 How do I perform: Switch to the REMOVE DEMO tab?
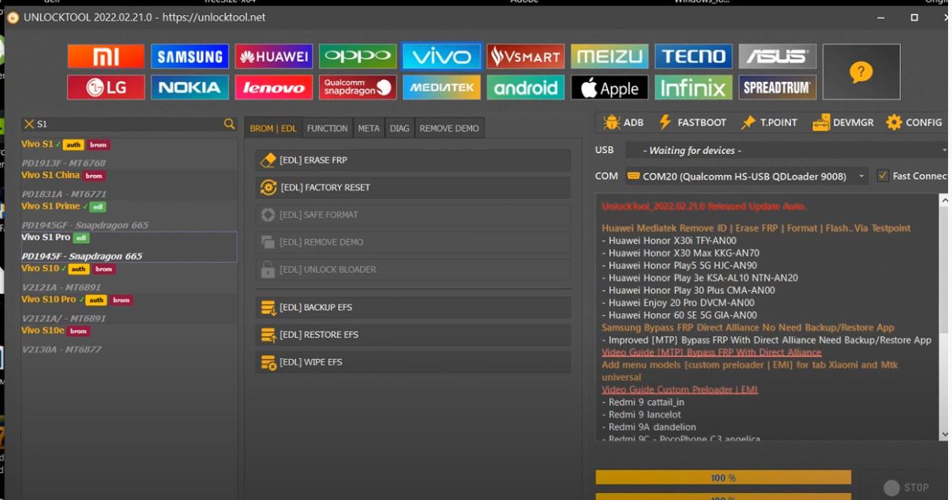[x=449, y=129]
